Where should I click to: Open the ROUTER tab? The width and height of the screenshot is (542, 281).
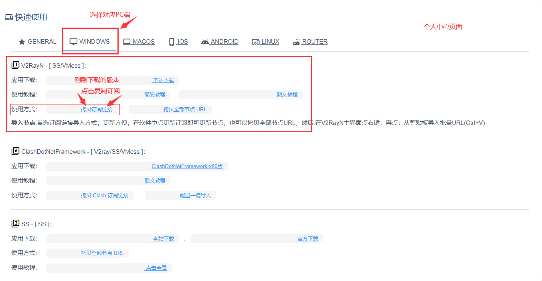click(x=310, y=42)
